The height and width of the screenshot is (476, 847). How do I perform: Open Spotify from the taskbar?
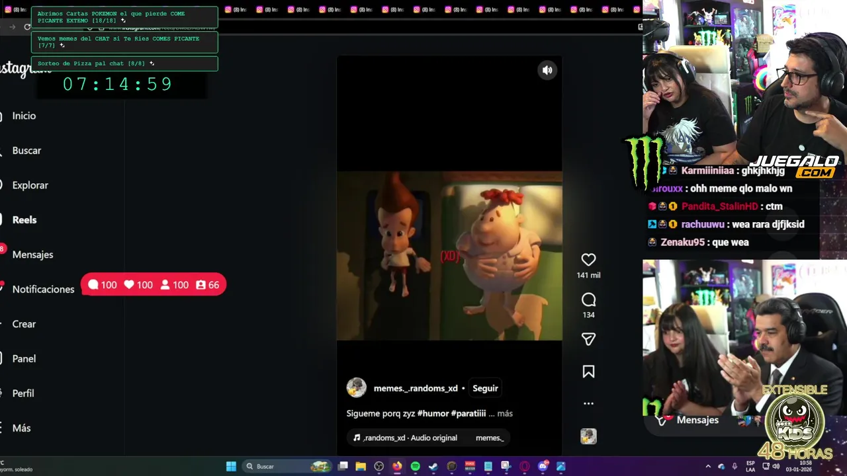[x=415, y=466]
